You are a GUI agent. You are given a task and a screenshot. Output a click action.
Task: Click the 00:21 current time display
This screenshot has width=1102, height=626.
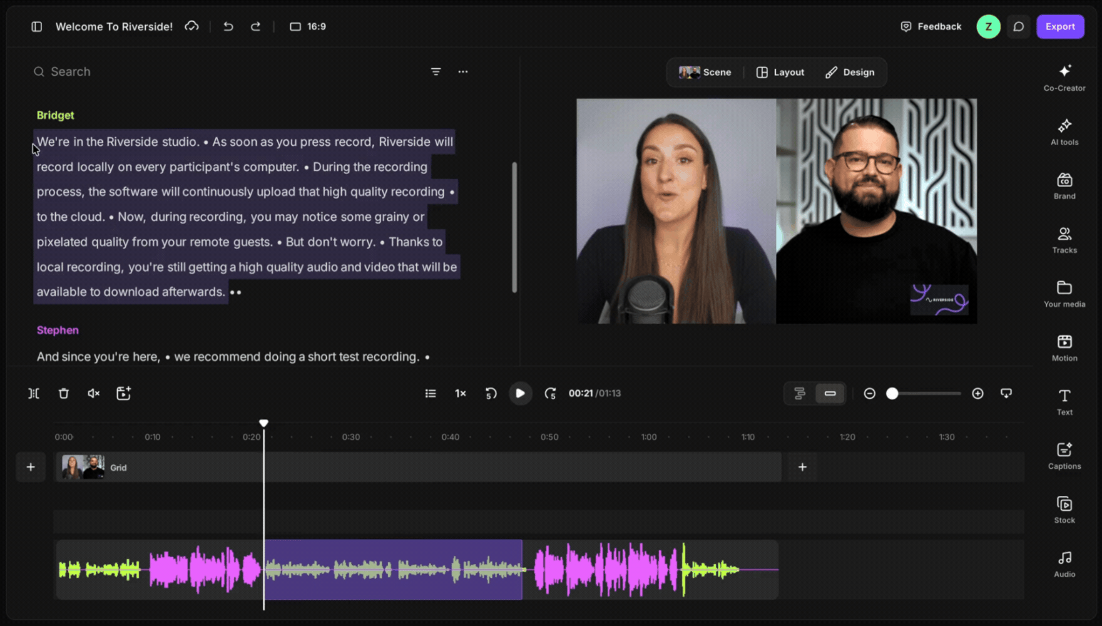(580, 393)
